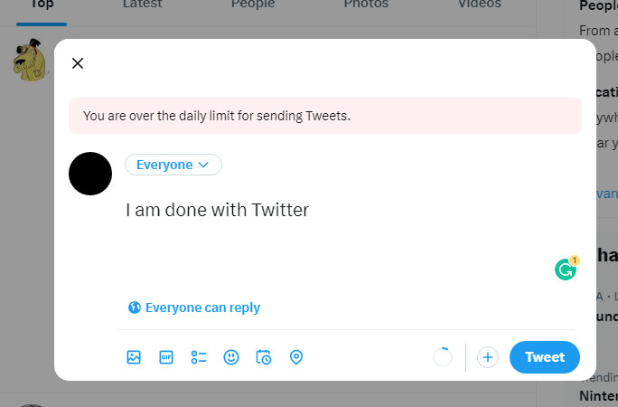Add an image to the tweet
The height and width of the screenshot is (407, 618).
coord(134,357)
